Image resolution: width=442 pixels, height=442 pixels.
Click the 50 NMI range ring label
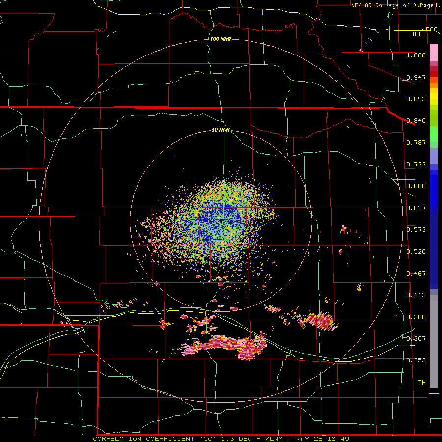(221, 130)
